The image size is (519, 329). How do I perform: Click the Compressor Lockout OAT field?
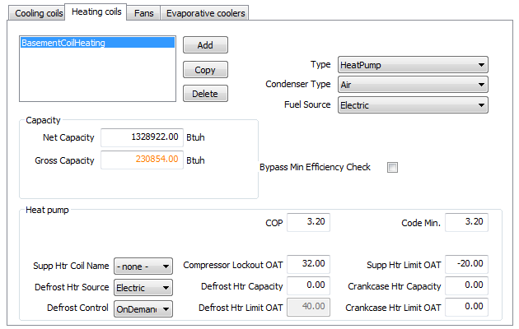coord(308,264)
